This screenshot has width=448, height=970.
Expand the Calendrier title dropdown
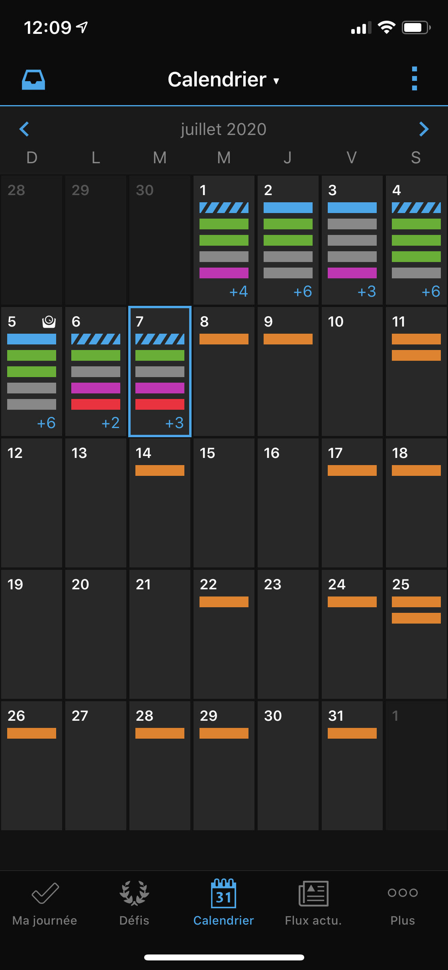tap(223, 80)
